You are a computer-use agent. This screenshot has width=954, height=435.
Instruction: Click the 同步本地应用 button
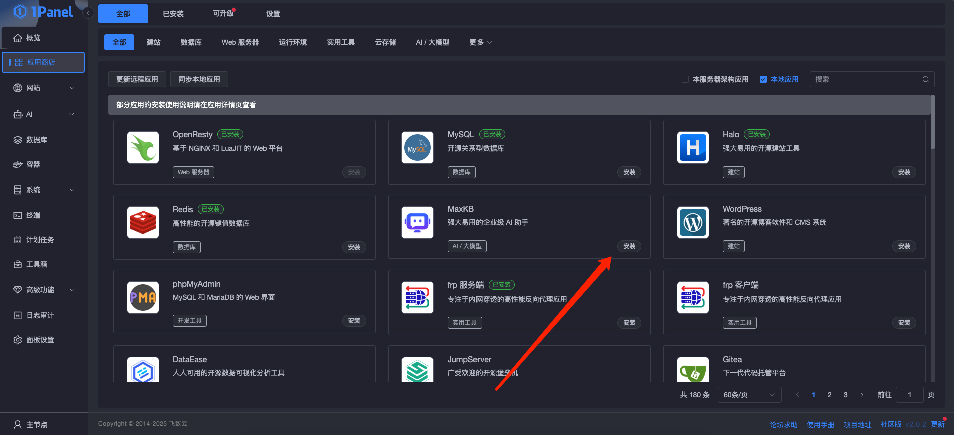pos(199,79)
